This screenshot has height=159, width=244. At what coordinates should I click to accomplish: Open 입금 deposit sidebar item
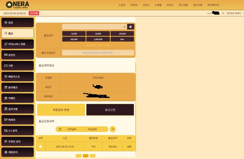pyautogui.click(x=18, y=22)
